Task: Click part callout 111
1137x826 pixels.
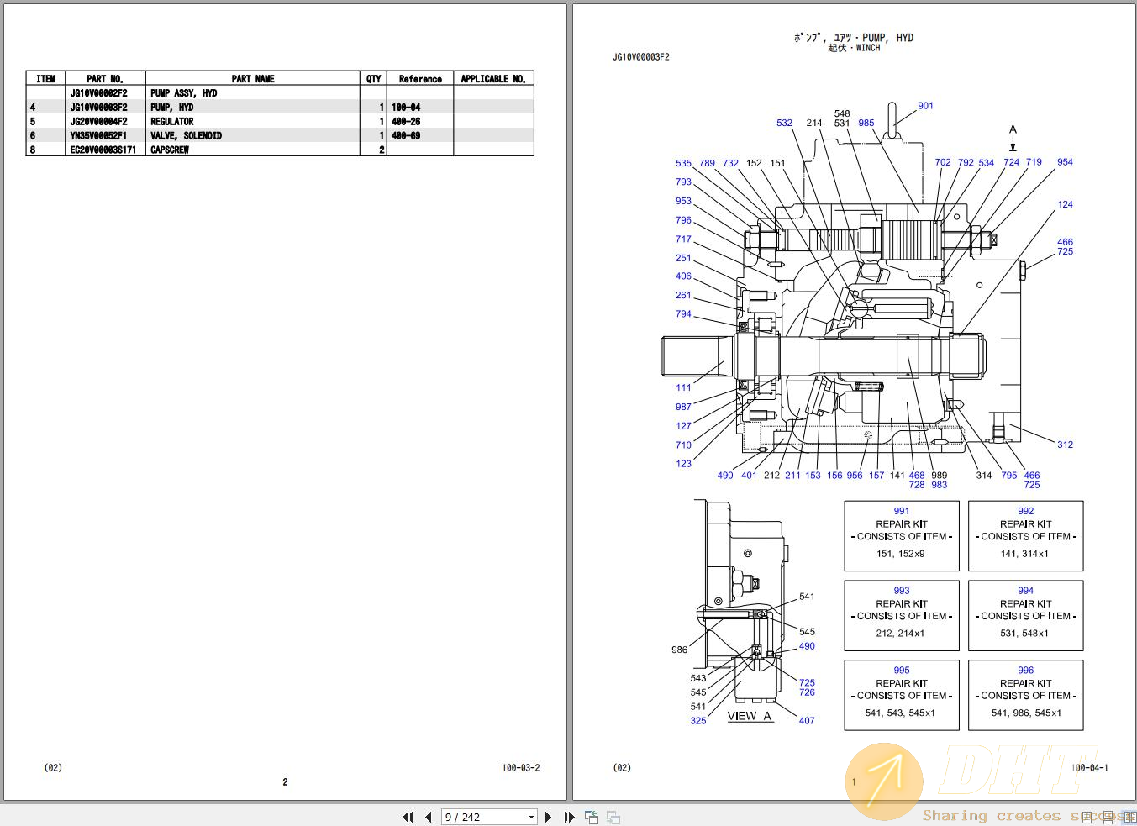Action: pyautogui.click(x=683, y=388)
